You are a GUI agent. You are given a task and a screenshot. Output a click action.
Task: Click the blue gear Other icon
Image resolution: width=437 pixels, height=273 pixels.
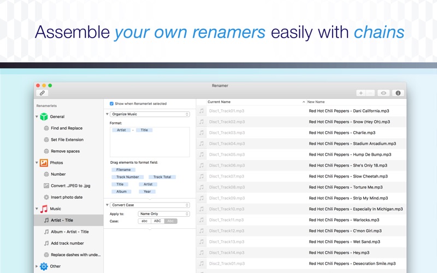[44, 266]
